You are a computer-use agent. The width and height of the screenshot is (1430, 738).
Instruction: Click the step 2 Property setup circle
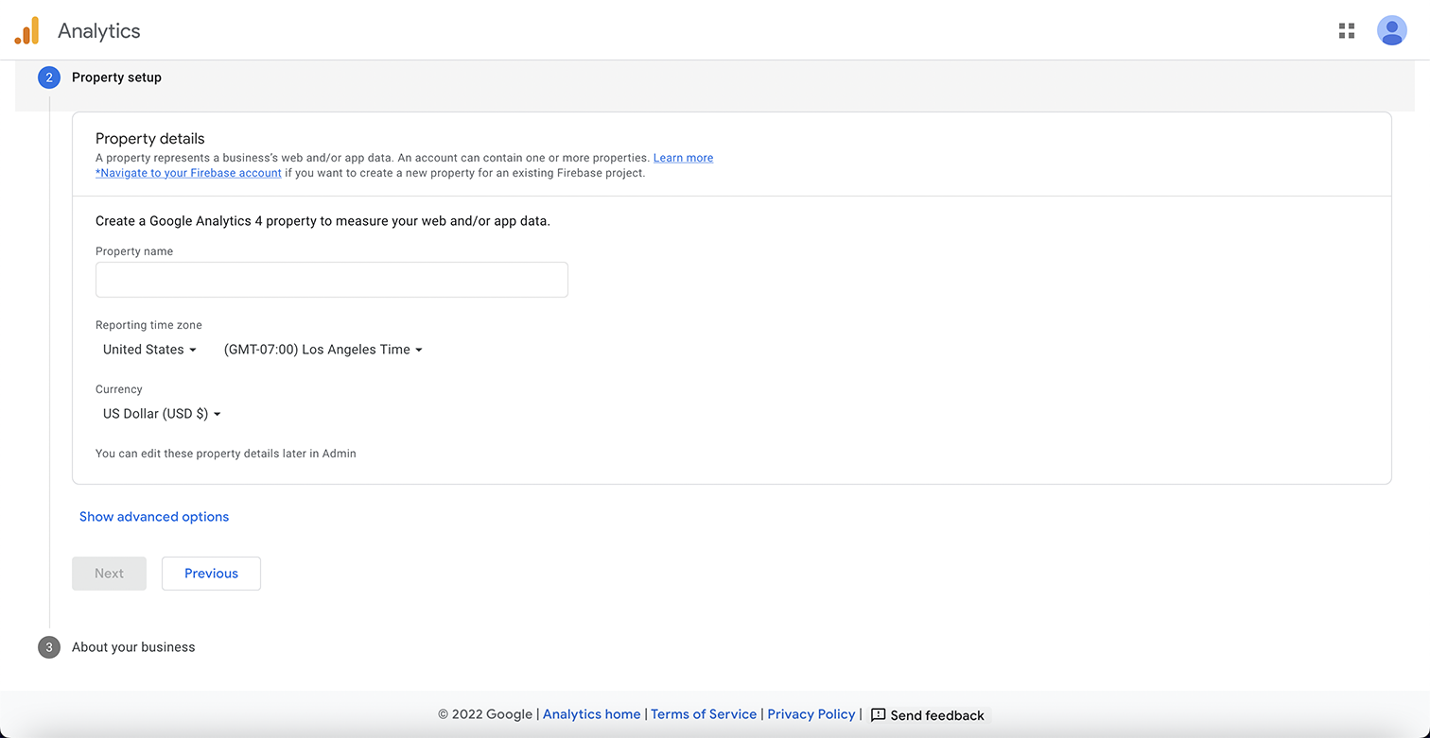49,77
